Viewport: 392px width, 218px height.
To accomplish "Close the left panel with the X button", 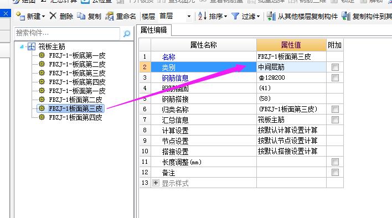I will 6,13.
